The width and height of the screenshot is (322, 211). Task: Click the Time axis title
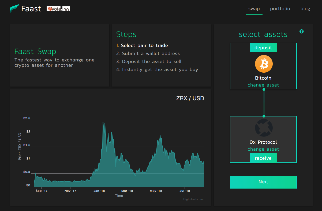point(119,196)
